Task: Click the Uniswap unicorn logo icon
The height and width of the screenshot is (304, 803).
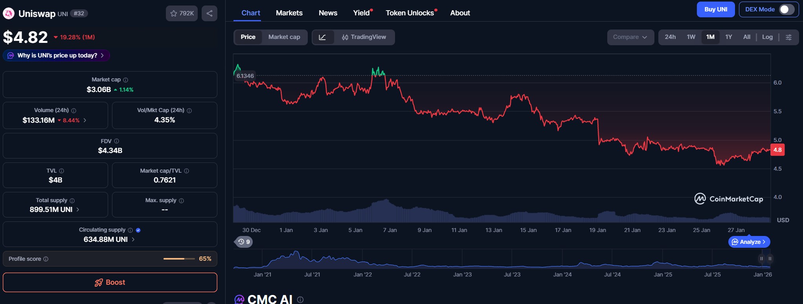Action: pos(9,14)
